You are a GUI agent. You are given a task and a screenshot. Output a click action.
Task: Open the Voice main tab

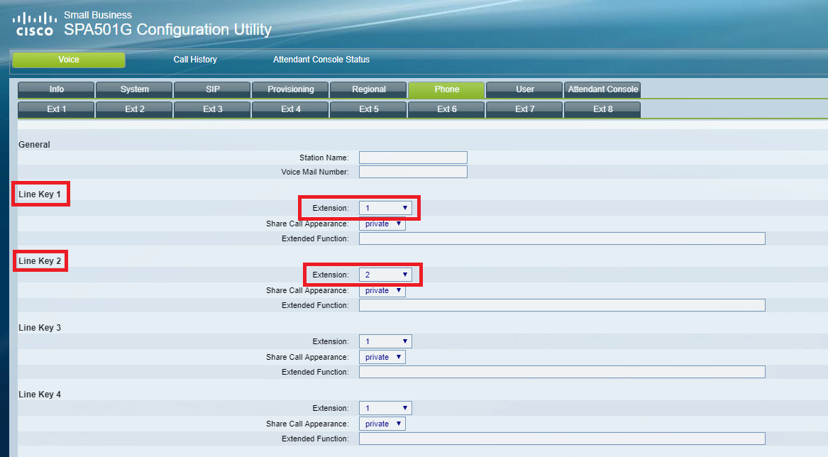point(69,60)
